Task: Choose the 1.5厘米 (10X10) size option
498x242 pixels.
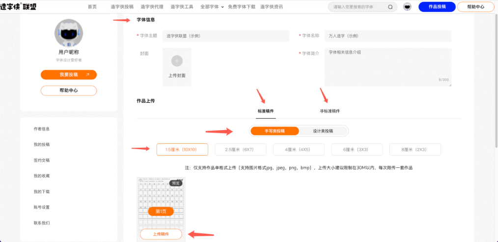Action: coord(182,149)
